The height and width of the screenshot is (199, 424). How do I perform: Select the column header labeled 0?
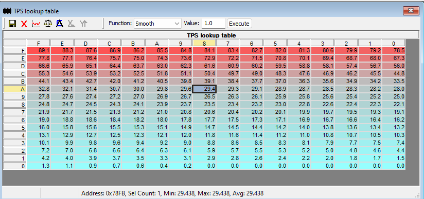tap(394, 43)
